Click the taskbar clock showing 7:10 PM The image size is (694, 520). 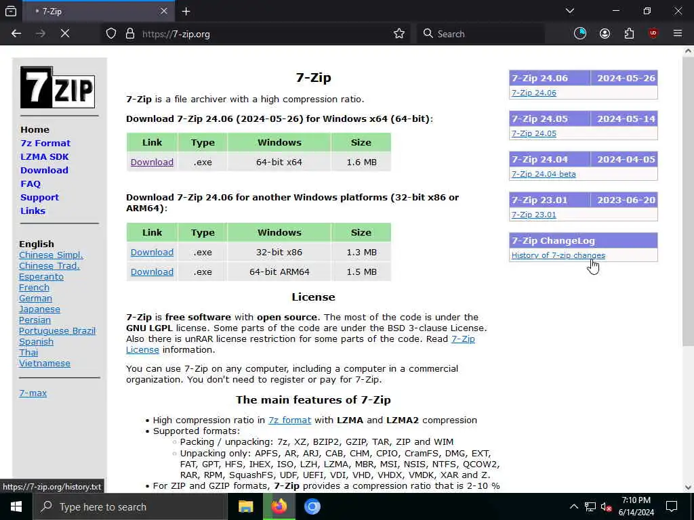click(636, 506)
